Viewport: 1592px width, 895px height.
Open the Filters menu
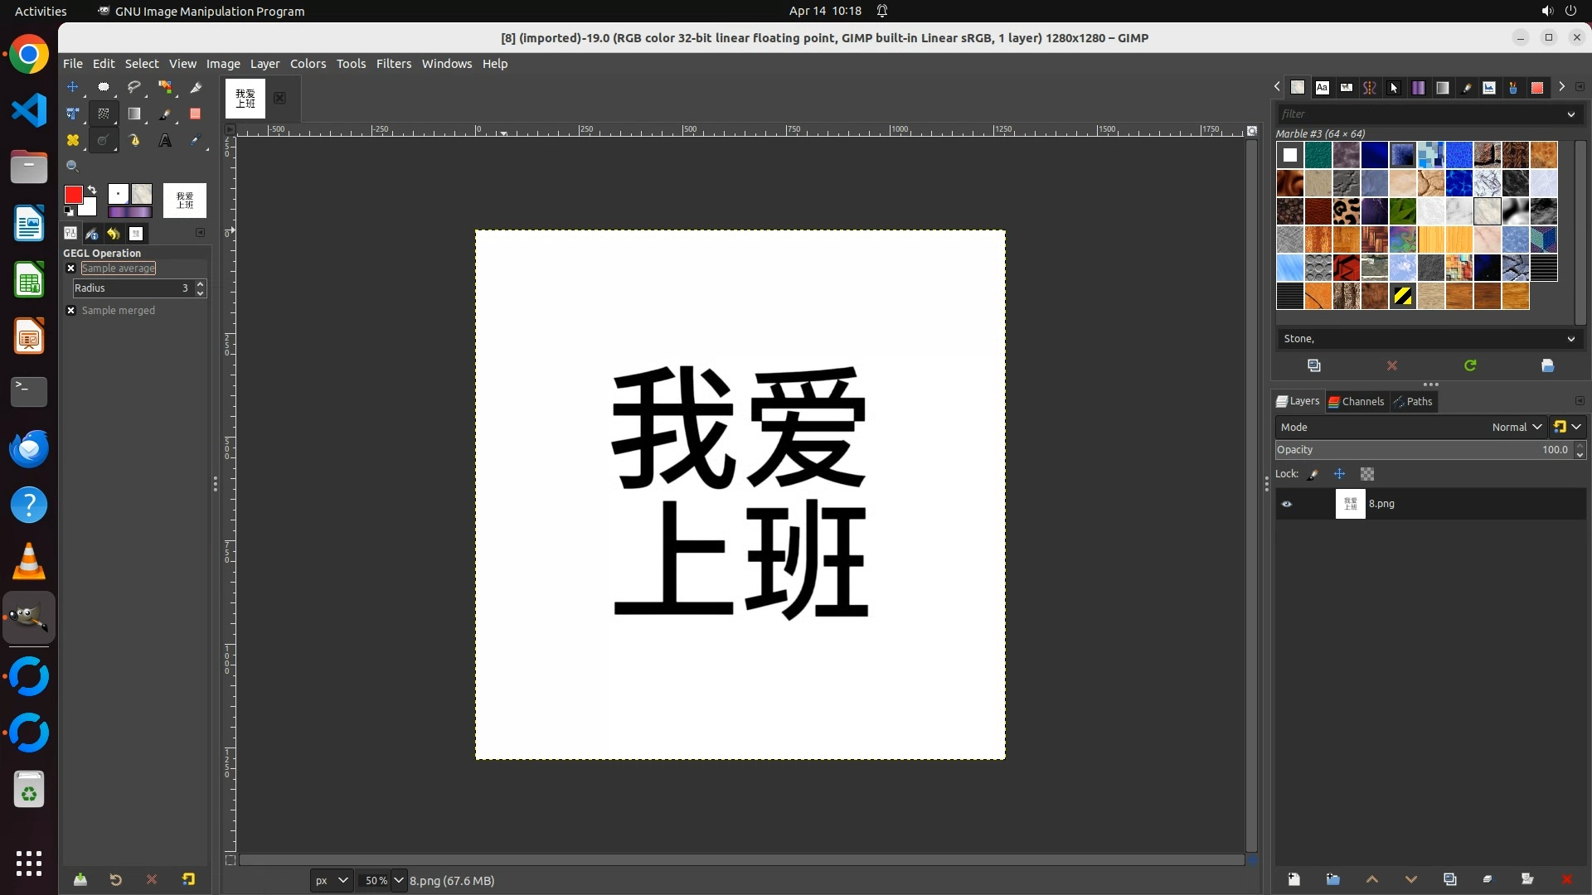[393, 64]
